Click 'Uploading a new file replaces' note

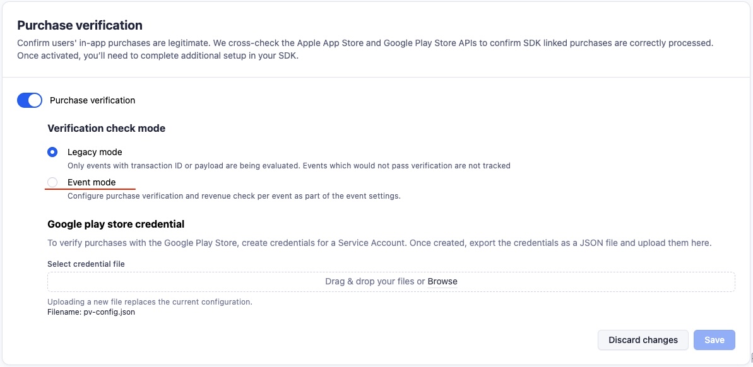coord(150,302)
